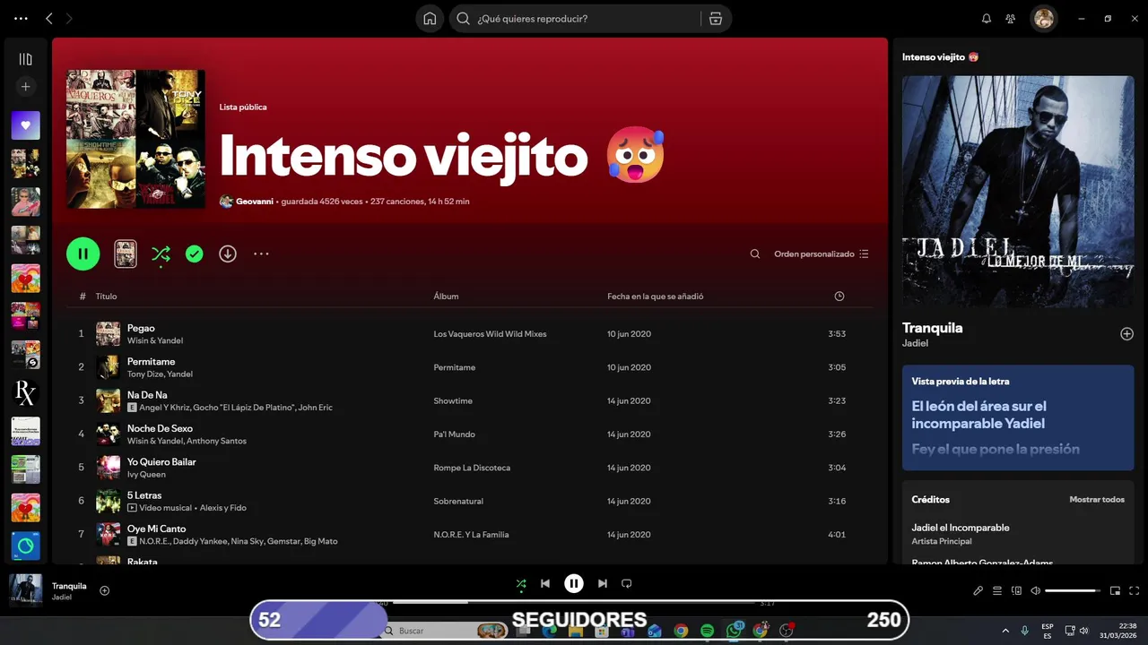Add now-playing Tranquila to liked songs
1148x645 pixels.
coord(104,590)
